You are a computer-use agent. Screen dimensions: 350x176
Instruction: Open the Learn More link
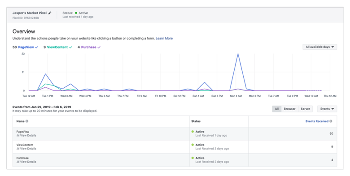(164, 39)
